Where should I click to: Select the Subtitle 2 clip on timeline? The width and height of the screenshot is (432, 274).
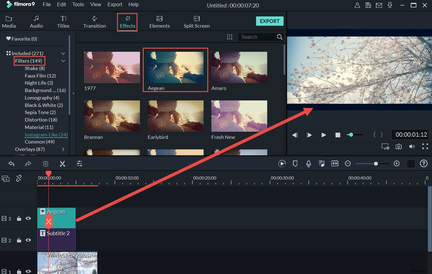56,240
